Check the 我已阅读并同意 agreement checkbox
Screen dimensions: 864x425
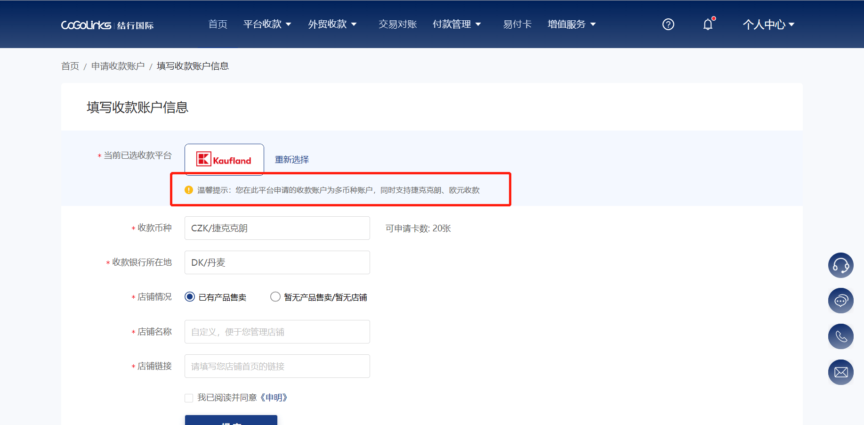[x=188, y=398]
